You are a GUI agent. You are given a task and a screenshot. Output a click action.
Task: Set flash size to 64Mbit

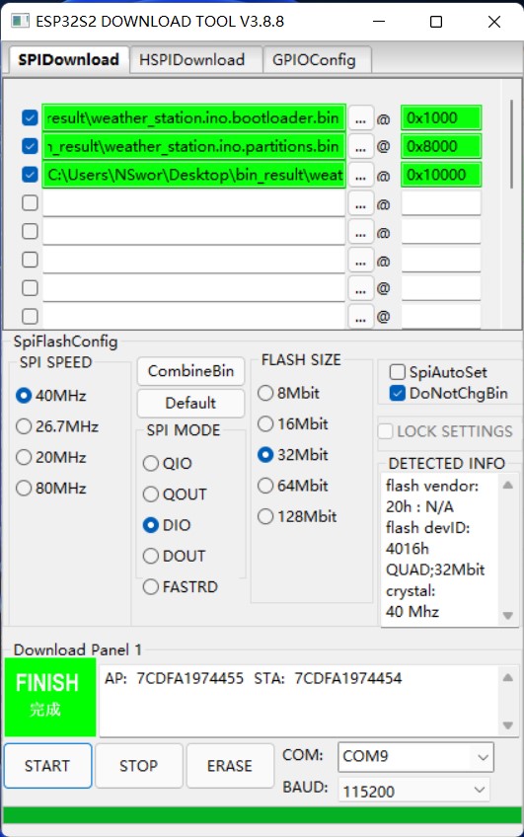coord(293,486)
